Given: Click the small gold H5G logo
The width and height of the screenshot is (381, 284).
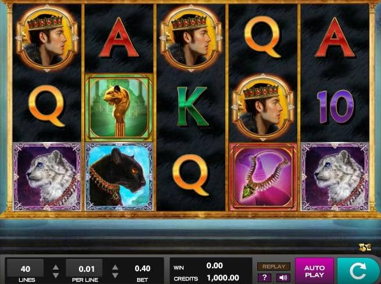Looking at the screenshot, I should (365, 247).
